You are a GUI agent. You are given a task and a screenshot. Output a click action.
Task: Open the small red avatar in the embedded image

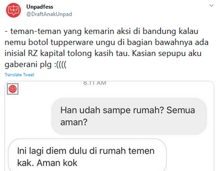(13, 89)
